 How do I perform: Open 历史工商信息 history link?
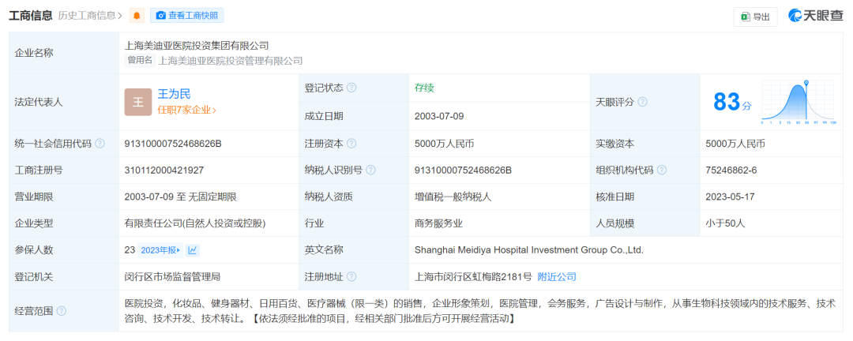[x=90, y=16]
